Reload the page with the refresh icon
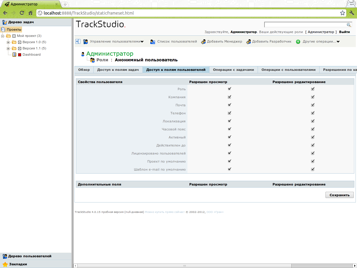Image resolution: width=357 pixels, height=268 pixels. point(22,13)
